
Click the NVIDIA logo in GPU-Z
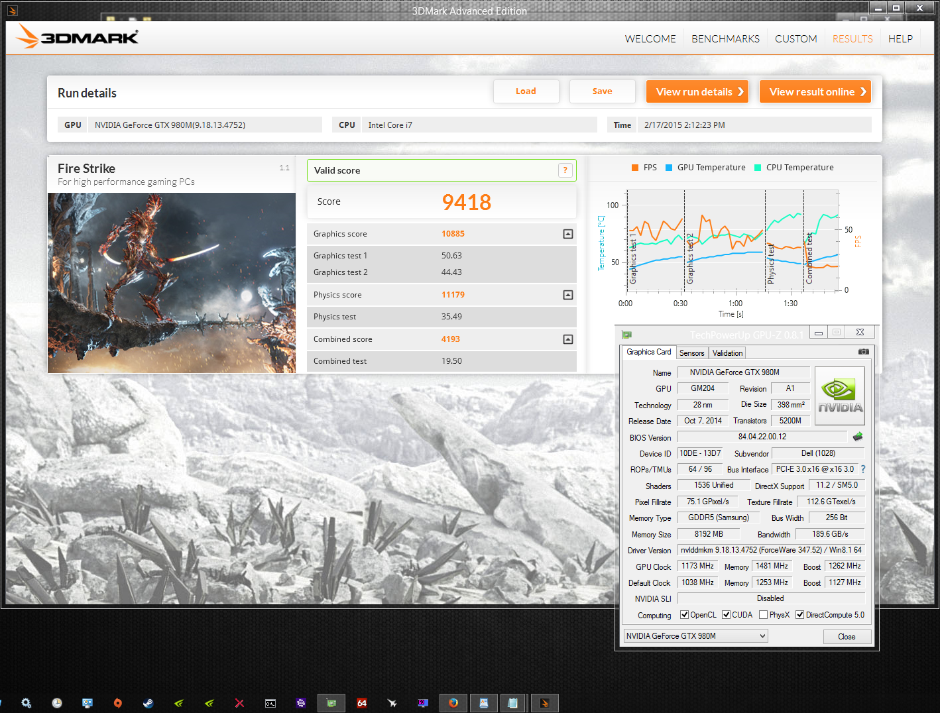coord(839,396)
